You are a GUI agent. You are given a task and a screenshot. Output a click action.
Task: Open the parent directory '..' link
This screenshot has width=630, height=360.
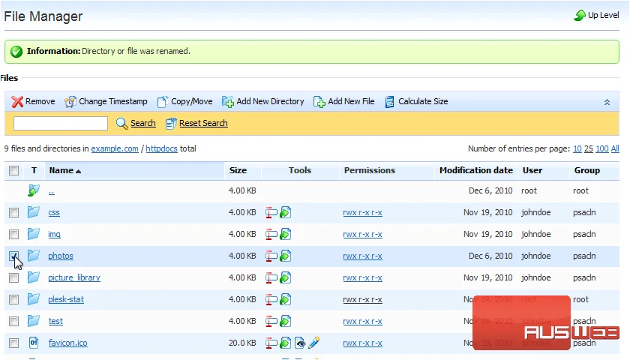[52, 191]
